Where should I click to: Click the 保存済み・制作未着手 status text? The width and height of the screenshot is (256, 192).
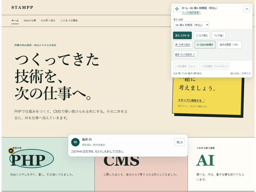point(94,145)
